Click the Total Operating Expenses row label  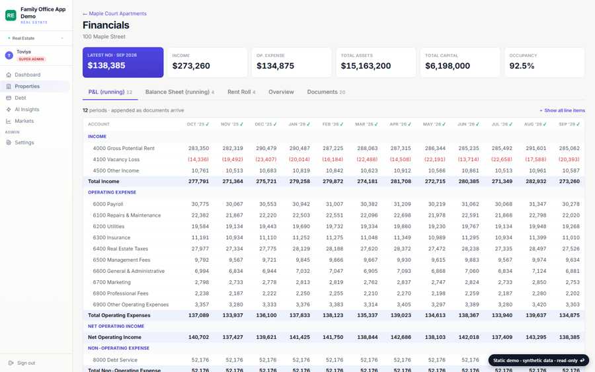coord(119,315)
